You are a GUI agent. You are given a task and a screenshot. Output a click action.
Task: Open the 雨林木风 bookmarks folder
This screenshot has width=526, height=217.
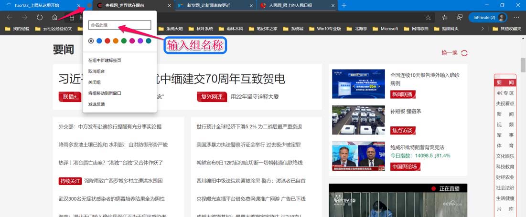(x=231, y=29)
